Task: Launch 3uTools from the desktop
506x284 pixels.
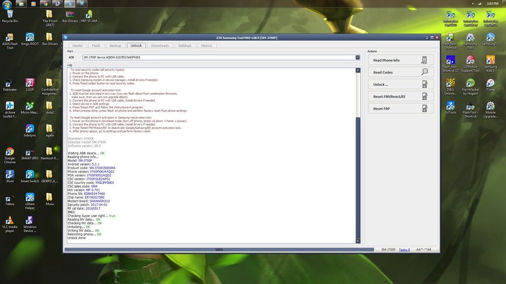Action: pos(450,106)
